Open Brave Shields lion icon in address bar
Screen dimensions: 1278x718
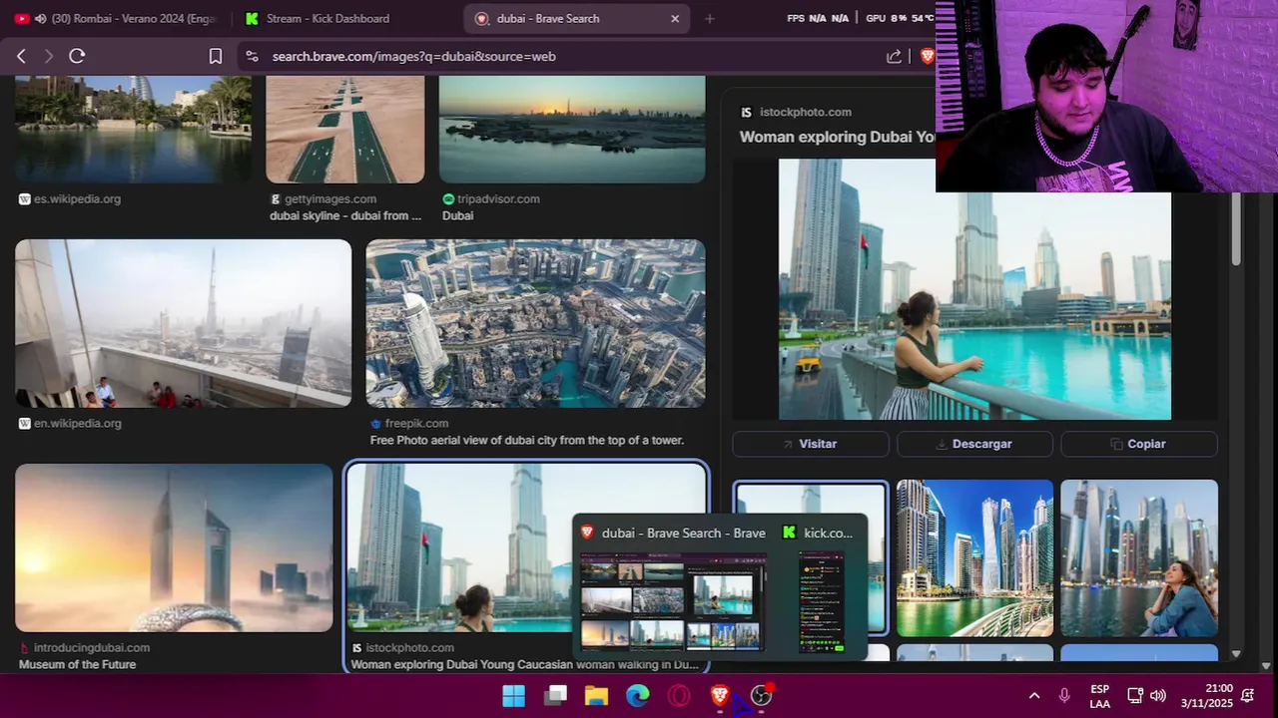point(927,56)
